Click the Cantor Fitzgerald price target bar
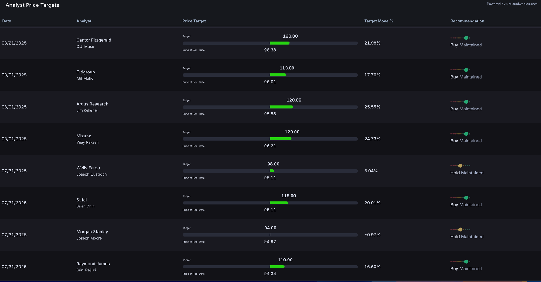Screen dimensions: 541x282 (x=270, y=43)
